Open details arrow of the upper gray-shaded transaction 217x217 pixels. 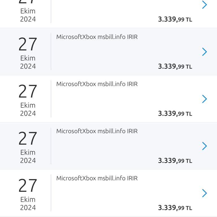205,52
